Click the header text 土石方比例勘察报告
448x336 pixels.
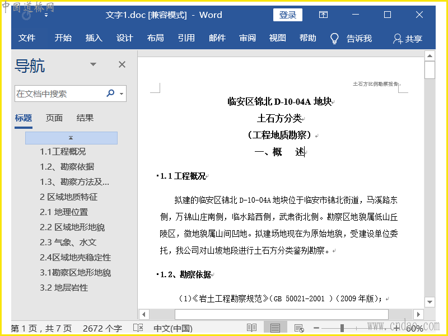point(375,84)
